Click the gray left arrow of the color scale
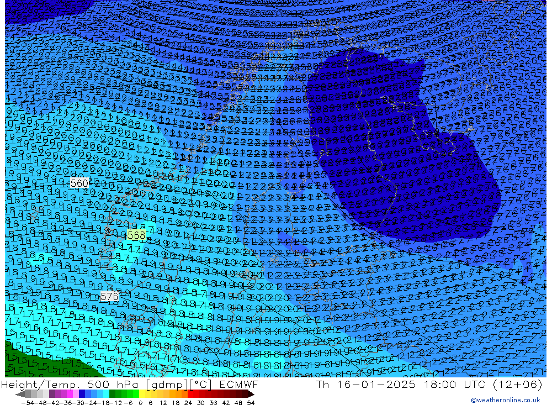 coord(20,394)
